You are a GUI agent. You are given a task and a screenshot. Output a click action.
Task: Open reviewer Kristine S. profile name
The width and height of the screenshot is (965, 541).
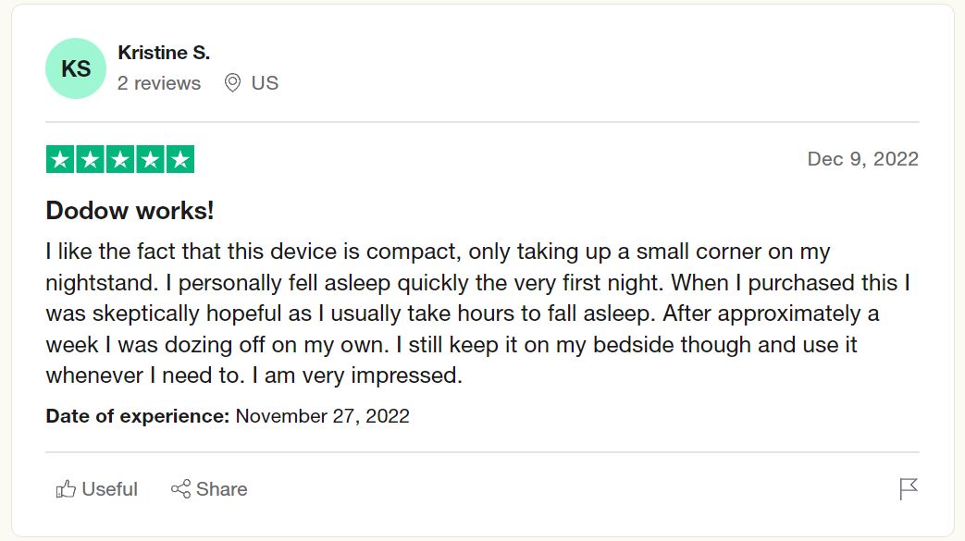(164, 54)
